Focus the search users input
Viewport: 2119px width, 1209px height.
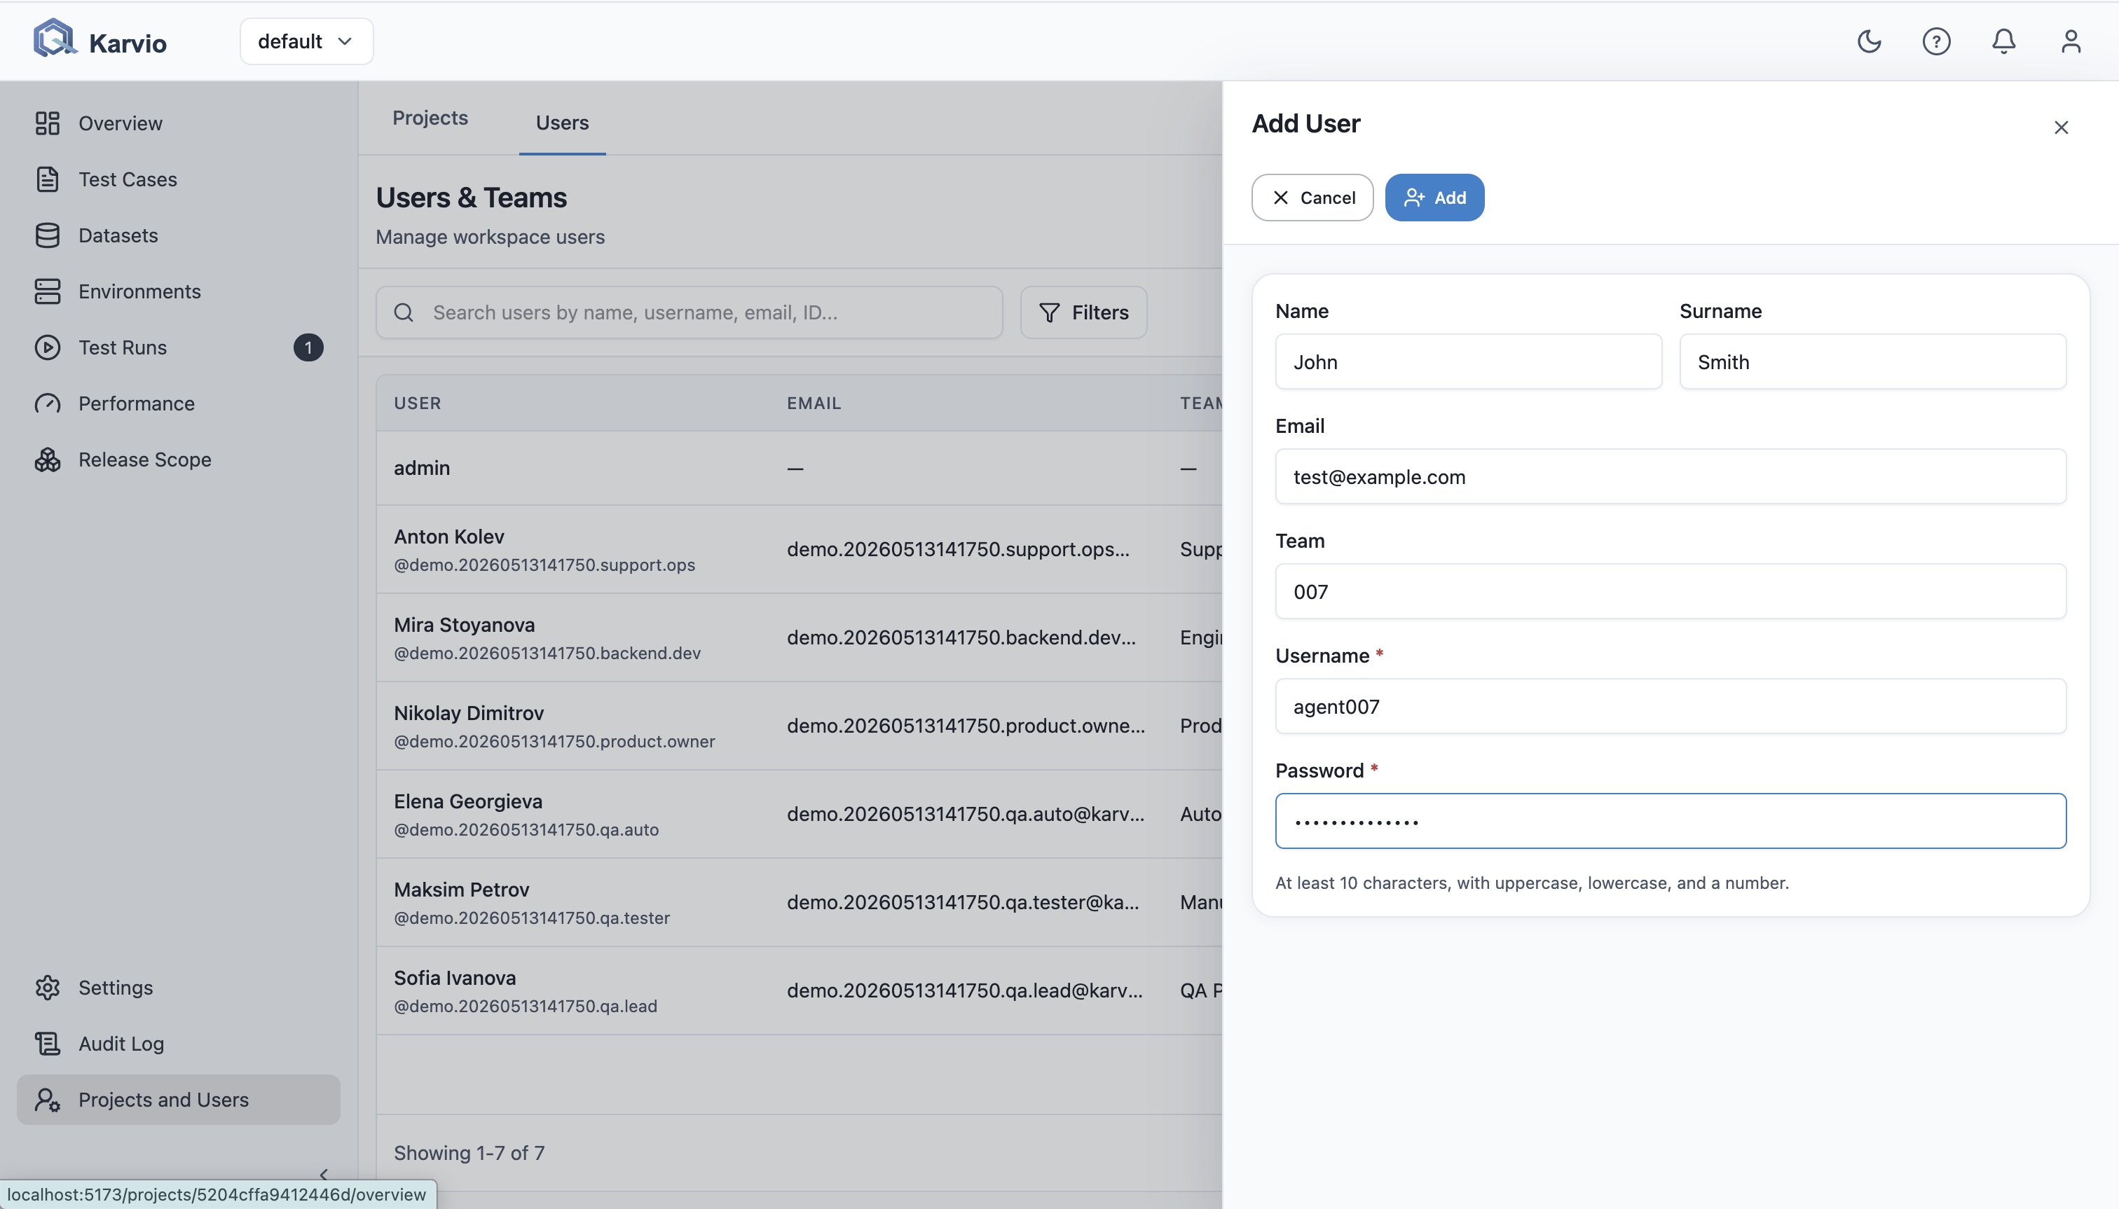tap(690, 312)
